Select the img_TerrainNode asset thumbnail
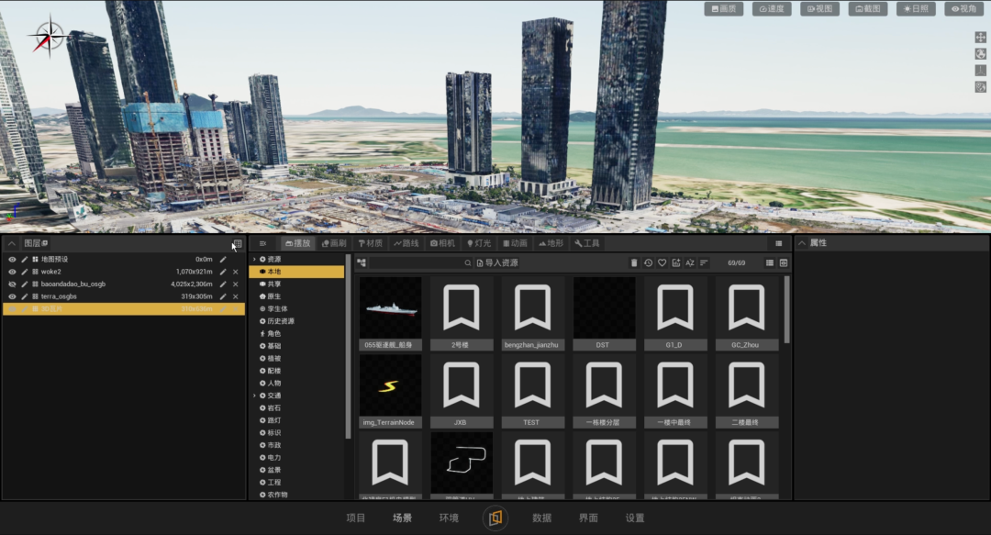The width and height of the screenshot is (991, 535). (390, 390)
